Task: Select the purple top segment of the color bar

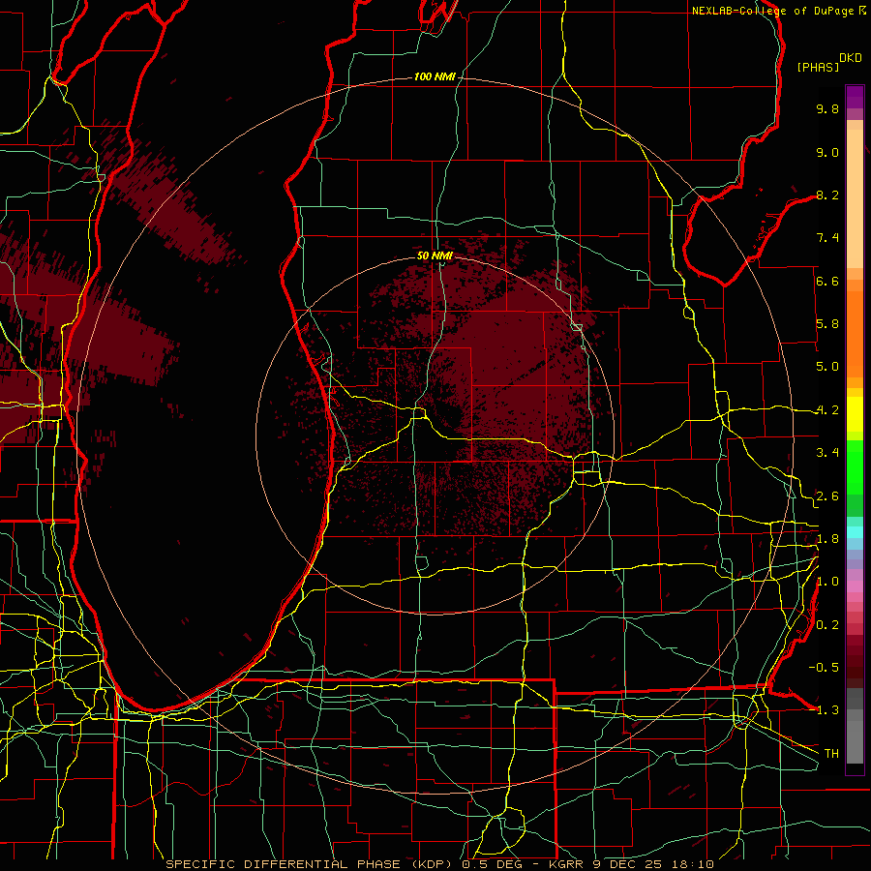Action: click(x=855, y=97)
